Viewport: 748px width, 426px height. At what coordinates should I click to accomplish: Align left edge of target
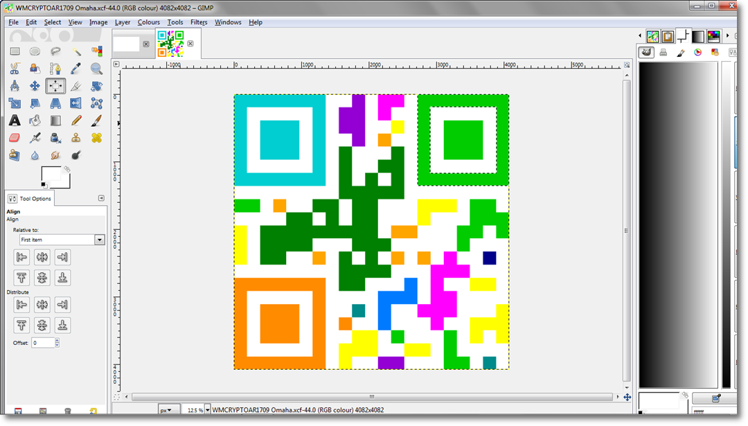(x=21, y=257)
